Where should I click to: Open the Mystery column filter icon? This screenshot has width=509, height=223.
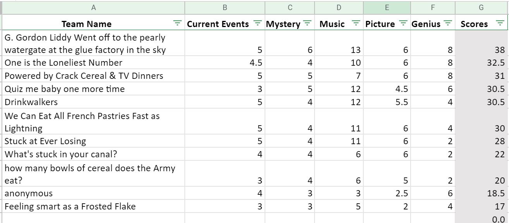pyautogui.click(x=307, y=24)
